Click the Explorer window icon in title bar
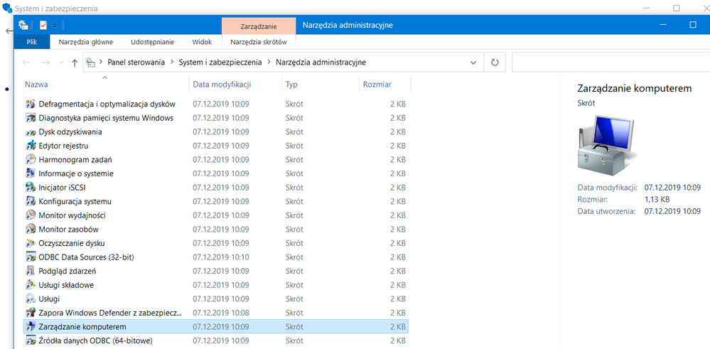Screen dimensions: 710x349 pyautogui.click(x=23, y=26)
